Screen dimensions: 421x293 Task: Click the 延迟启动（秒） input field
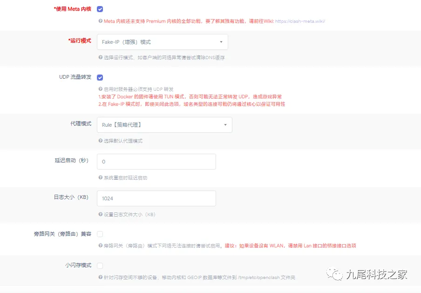pyautogui.click(x=156, y=162)
